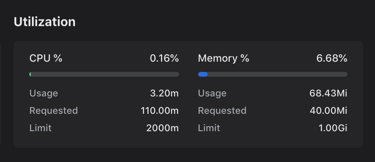The height and width of the screenshot is (162, 375).
Task: Select the 6.68% memory percentage value
Action: pos(332,58)
